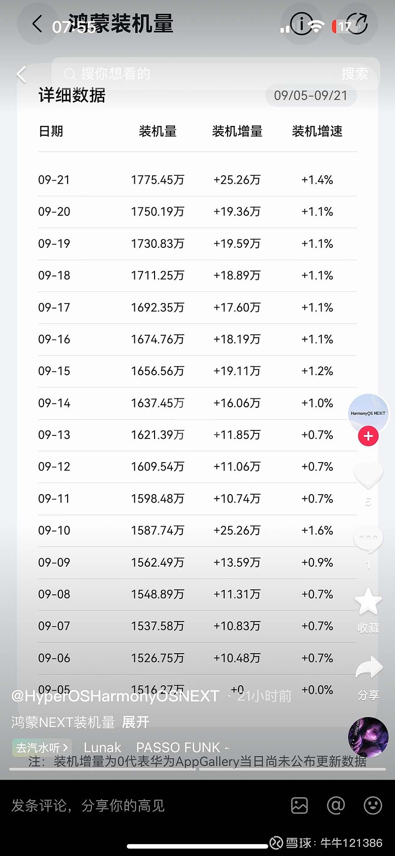Mention someone using the @ icon
This screenshot has height=856, width=395.
point(336,806)
